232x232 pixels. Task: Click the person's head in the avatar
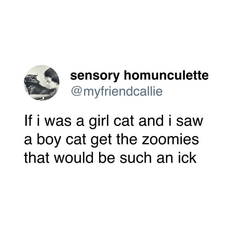click(52, 79)
